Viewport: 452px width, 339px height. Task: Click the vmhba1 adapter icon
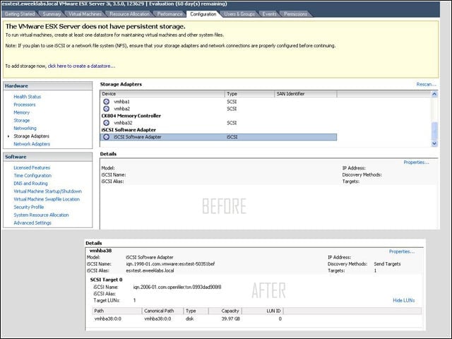pyautogui.click(x=107, y=102)
